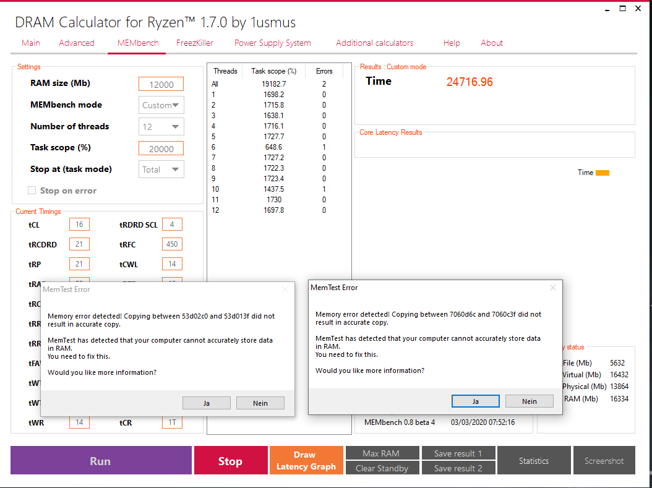Screen dimensions: 652x488
Task: Click the MEMbench 0.8 beta 4 text
Action: tap(400, 422)
